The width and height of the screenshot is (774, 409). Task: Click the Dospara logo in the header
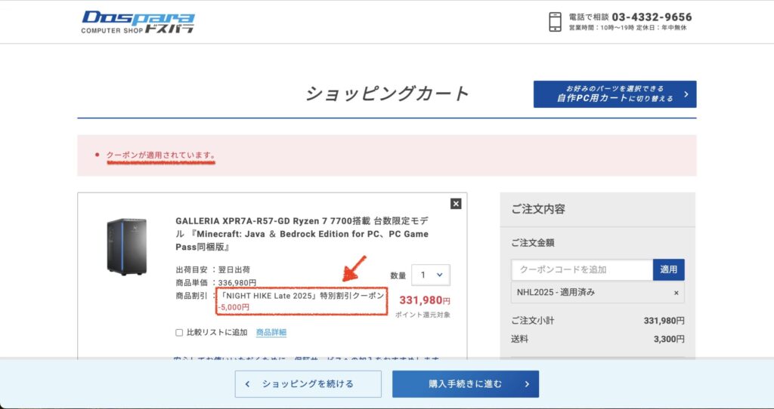click(138, 21)
